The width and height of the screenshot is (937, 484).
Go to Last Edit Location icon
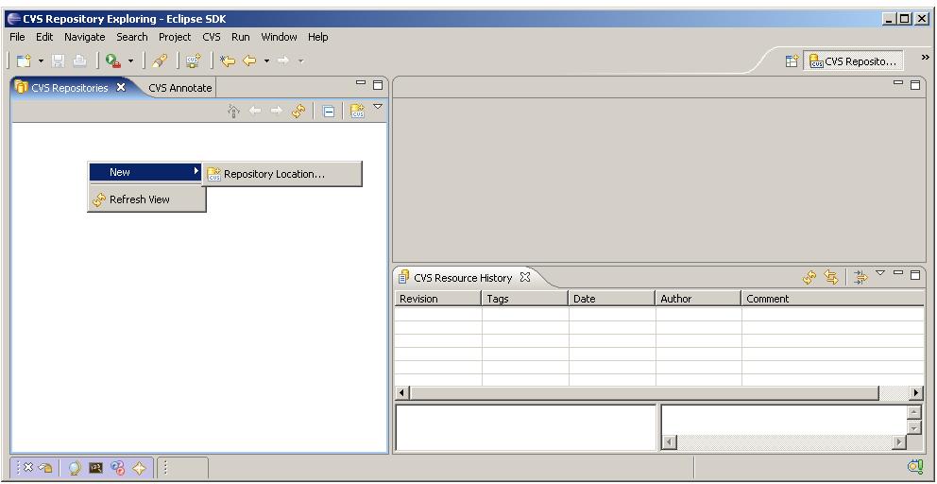click(227, 60)
